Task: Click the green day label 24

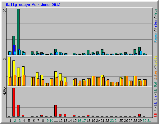Action: click(x=116, y=121)
